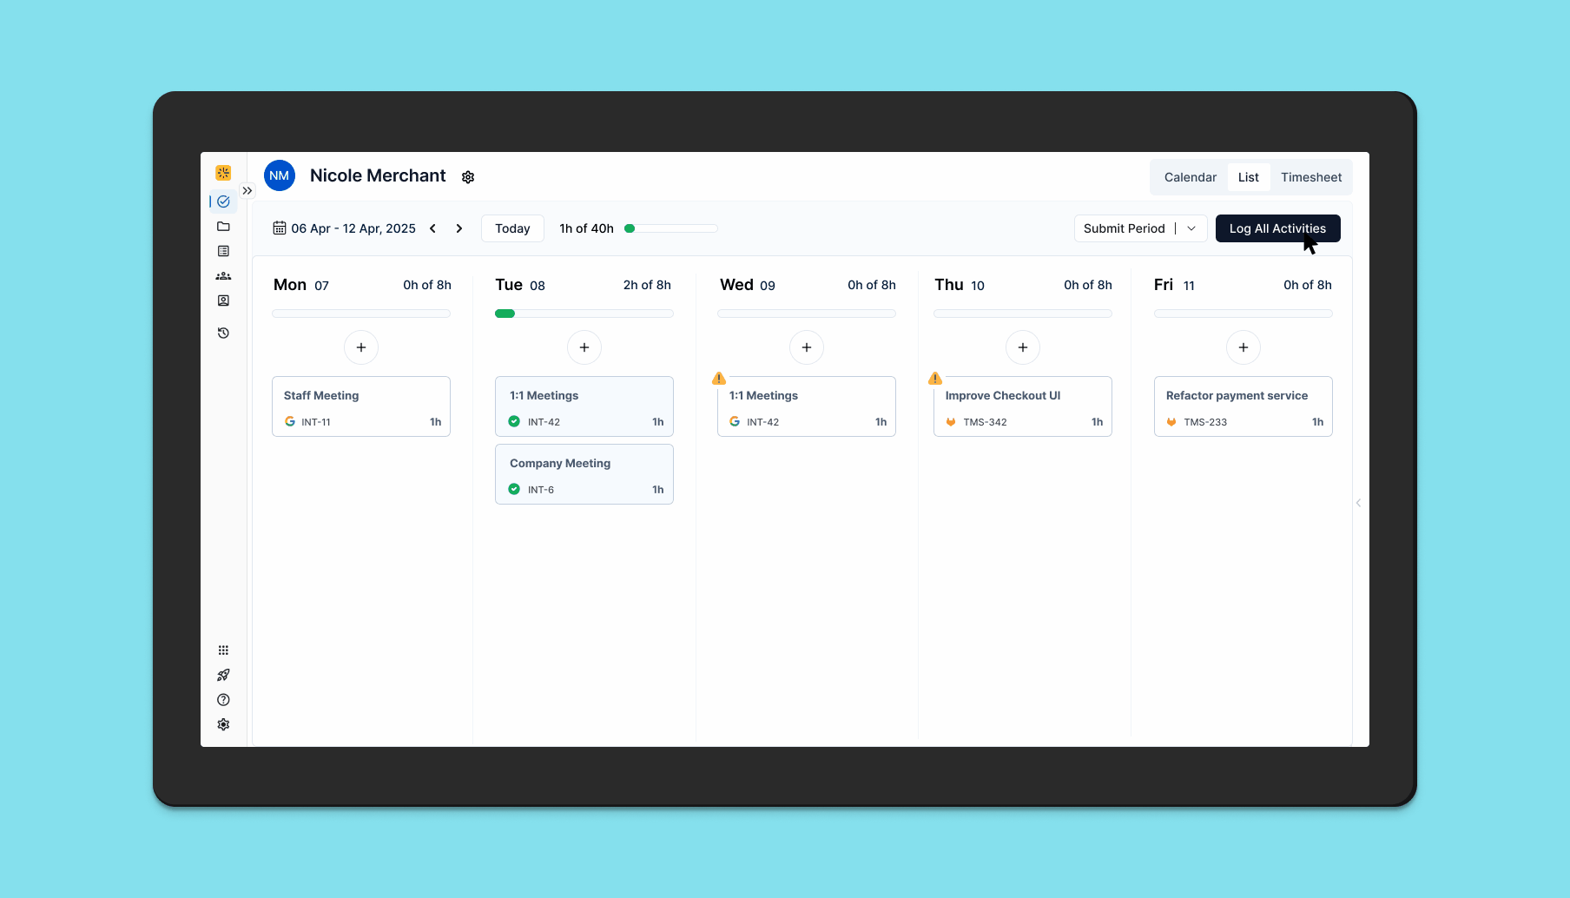Click the Today button
1570x898 pixels.
click(x=512, y=228)
